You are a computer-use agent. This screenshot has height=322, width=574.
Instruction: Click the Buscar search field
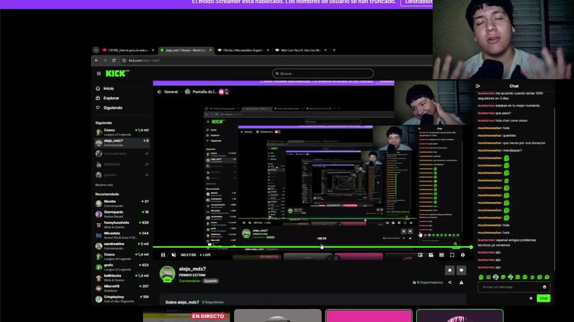point(323,73)
